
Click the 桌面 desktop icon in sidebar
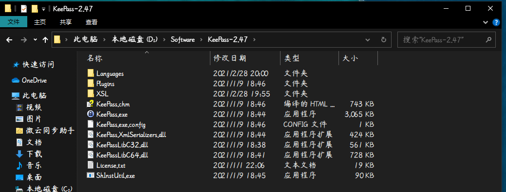click(19, 177)
